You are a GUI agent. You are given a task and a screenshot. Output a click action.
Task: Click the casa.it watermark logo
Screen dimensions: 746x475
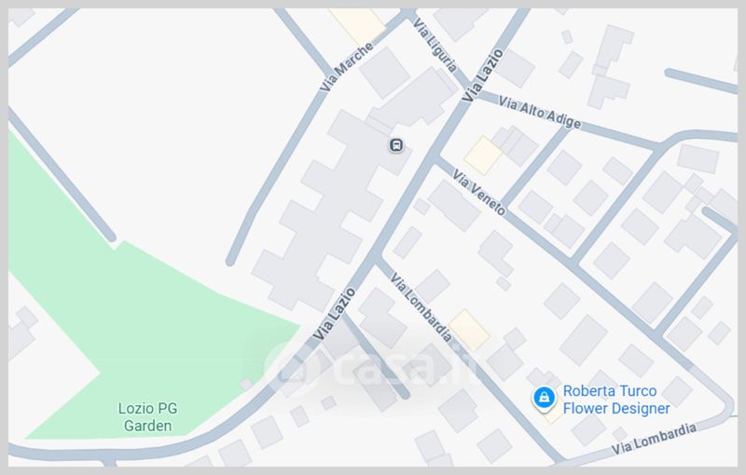point(371,367)
